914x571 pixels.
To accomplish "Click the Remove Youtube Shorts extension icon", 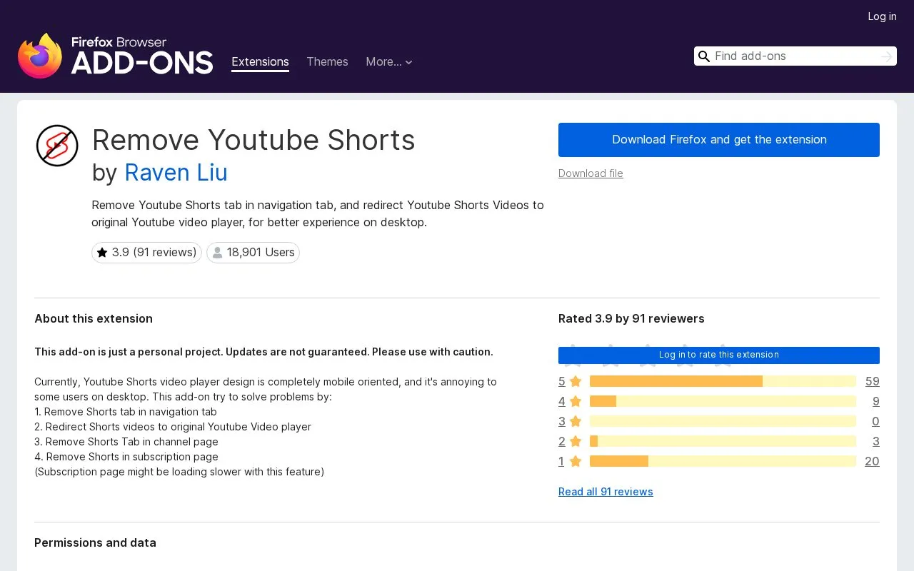I will click(x=57, y=146).
